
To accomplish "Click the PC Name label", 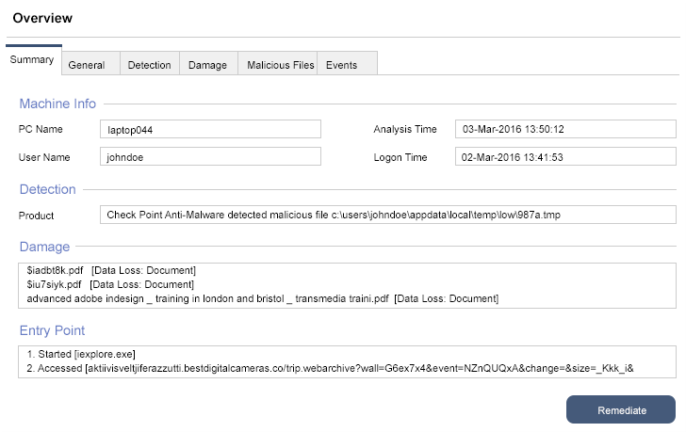I will 41,129.
